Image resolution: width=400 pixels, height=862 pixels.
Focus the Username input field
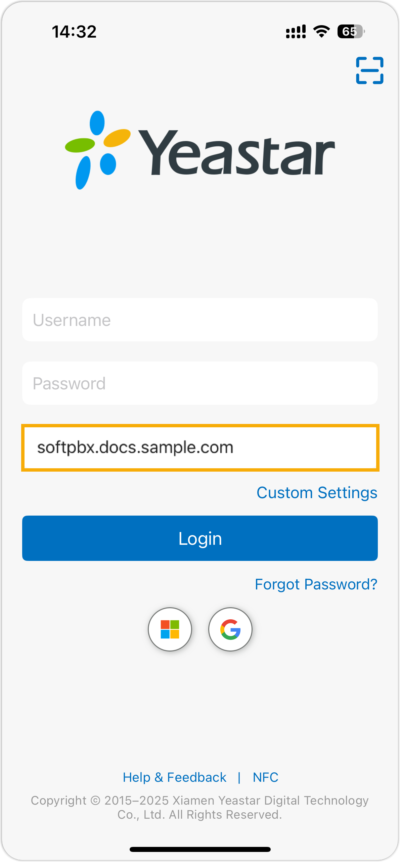[200, 320]
